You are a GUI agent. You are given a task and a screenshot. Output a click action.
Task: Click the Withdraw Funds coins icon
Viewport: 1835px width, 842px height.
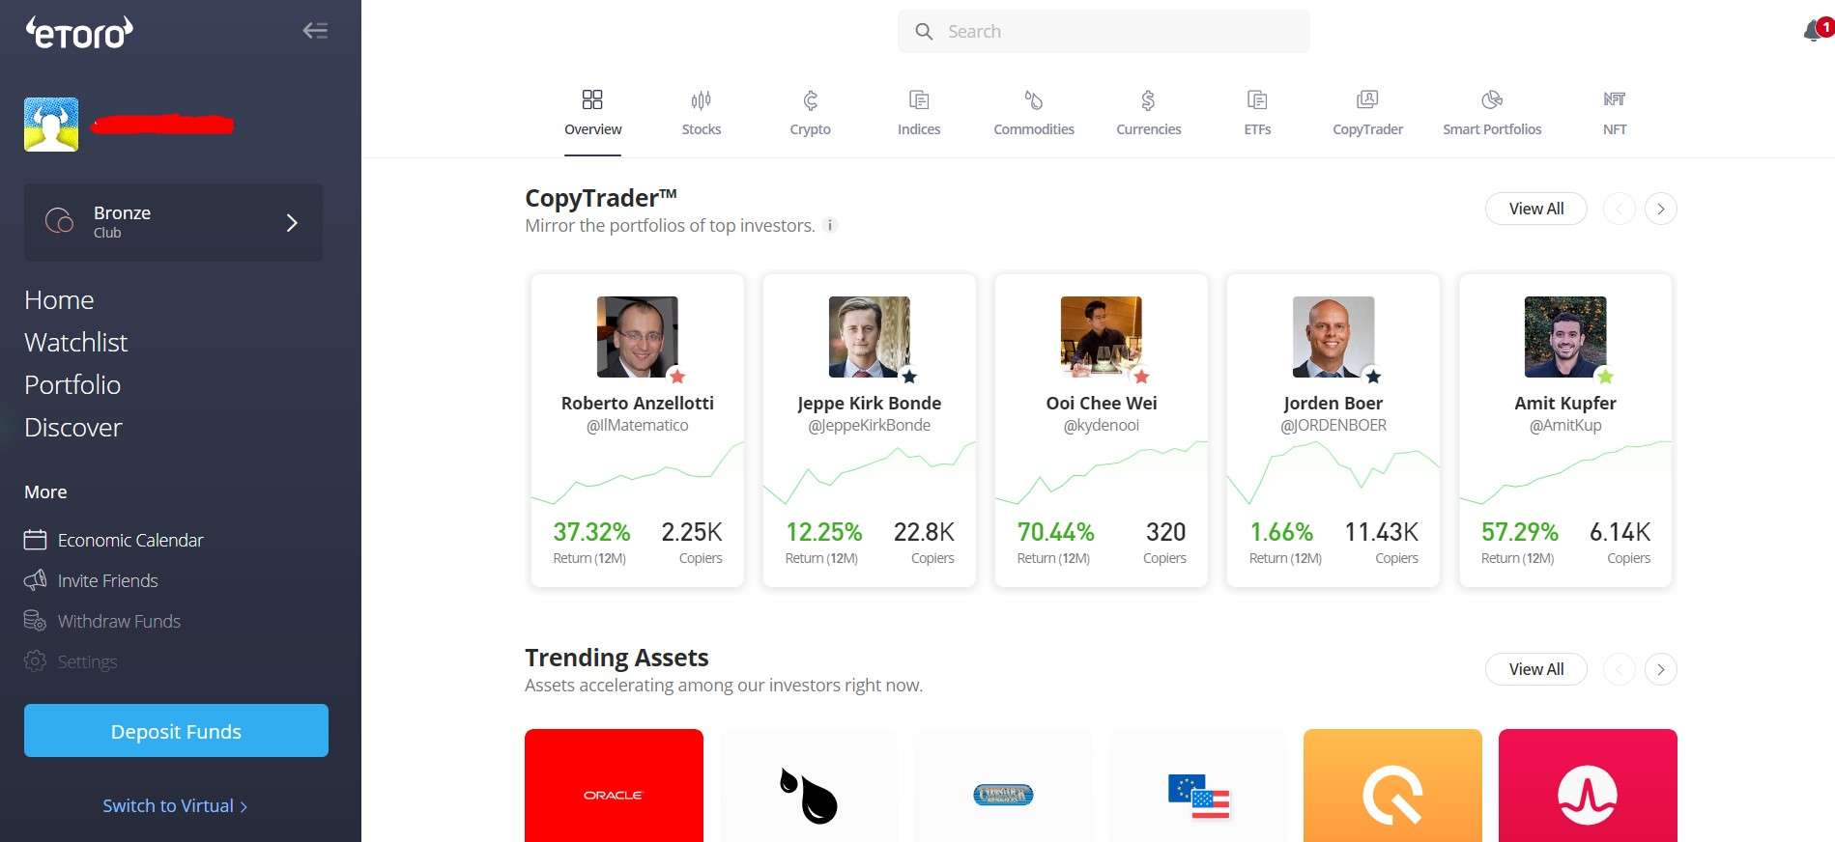click(35, 621)
